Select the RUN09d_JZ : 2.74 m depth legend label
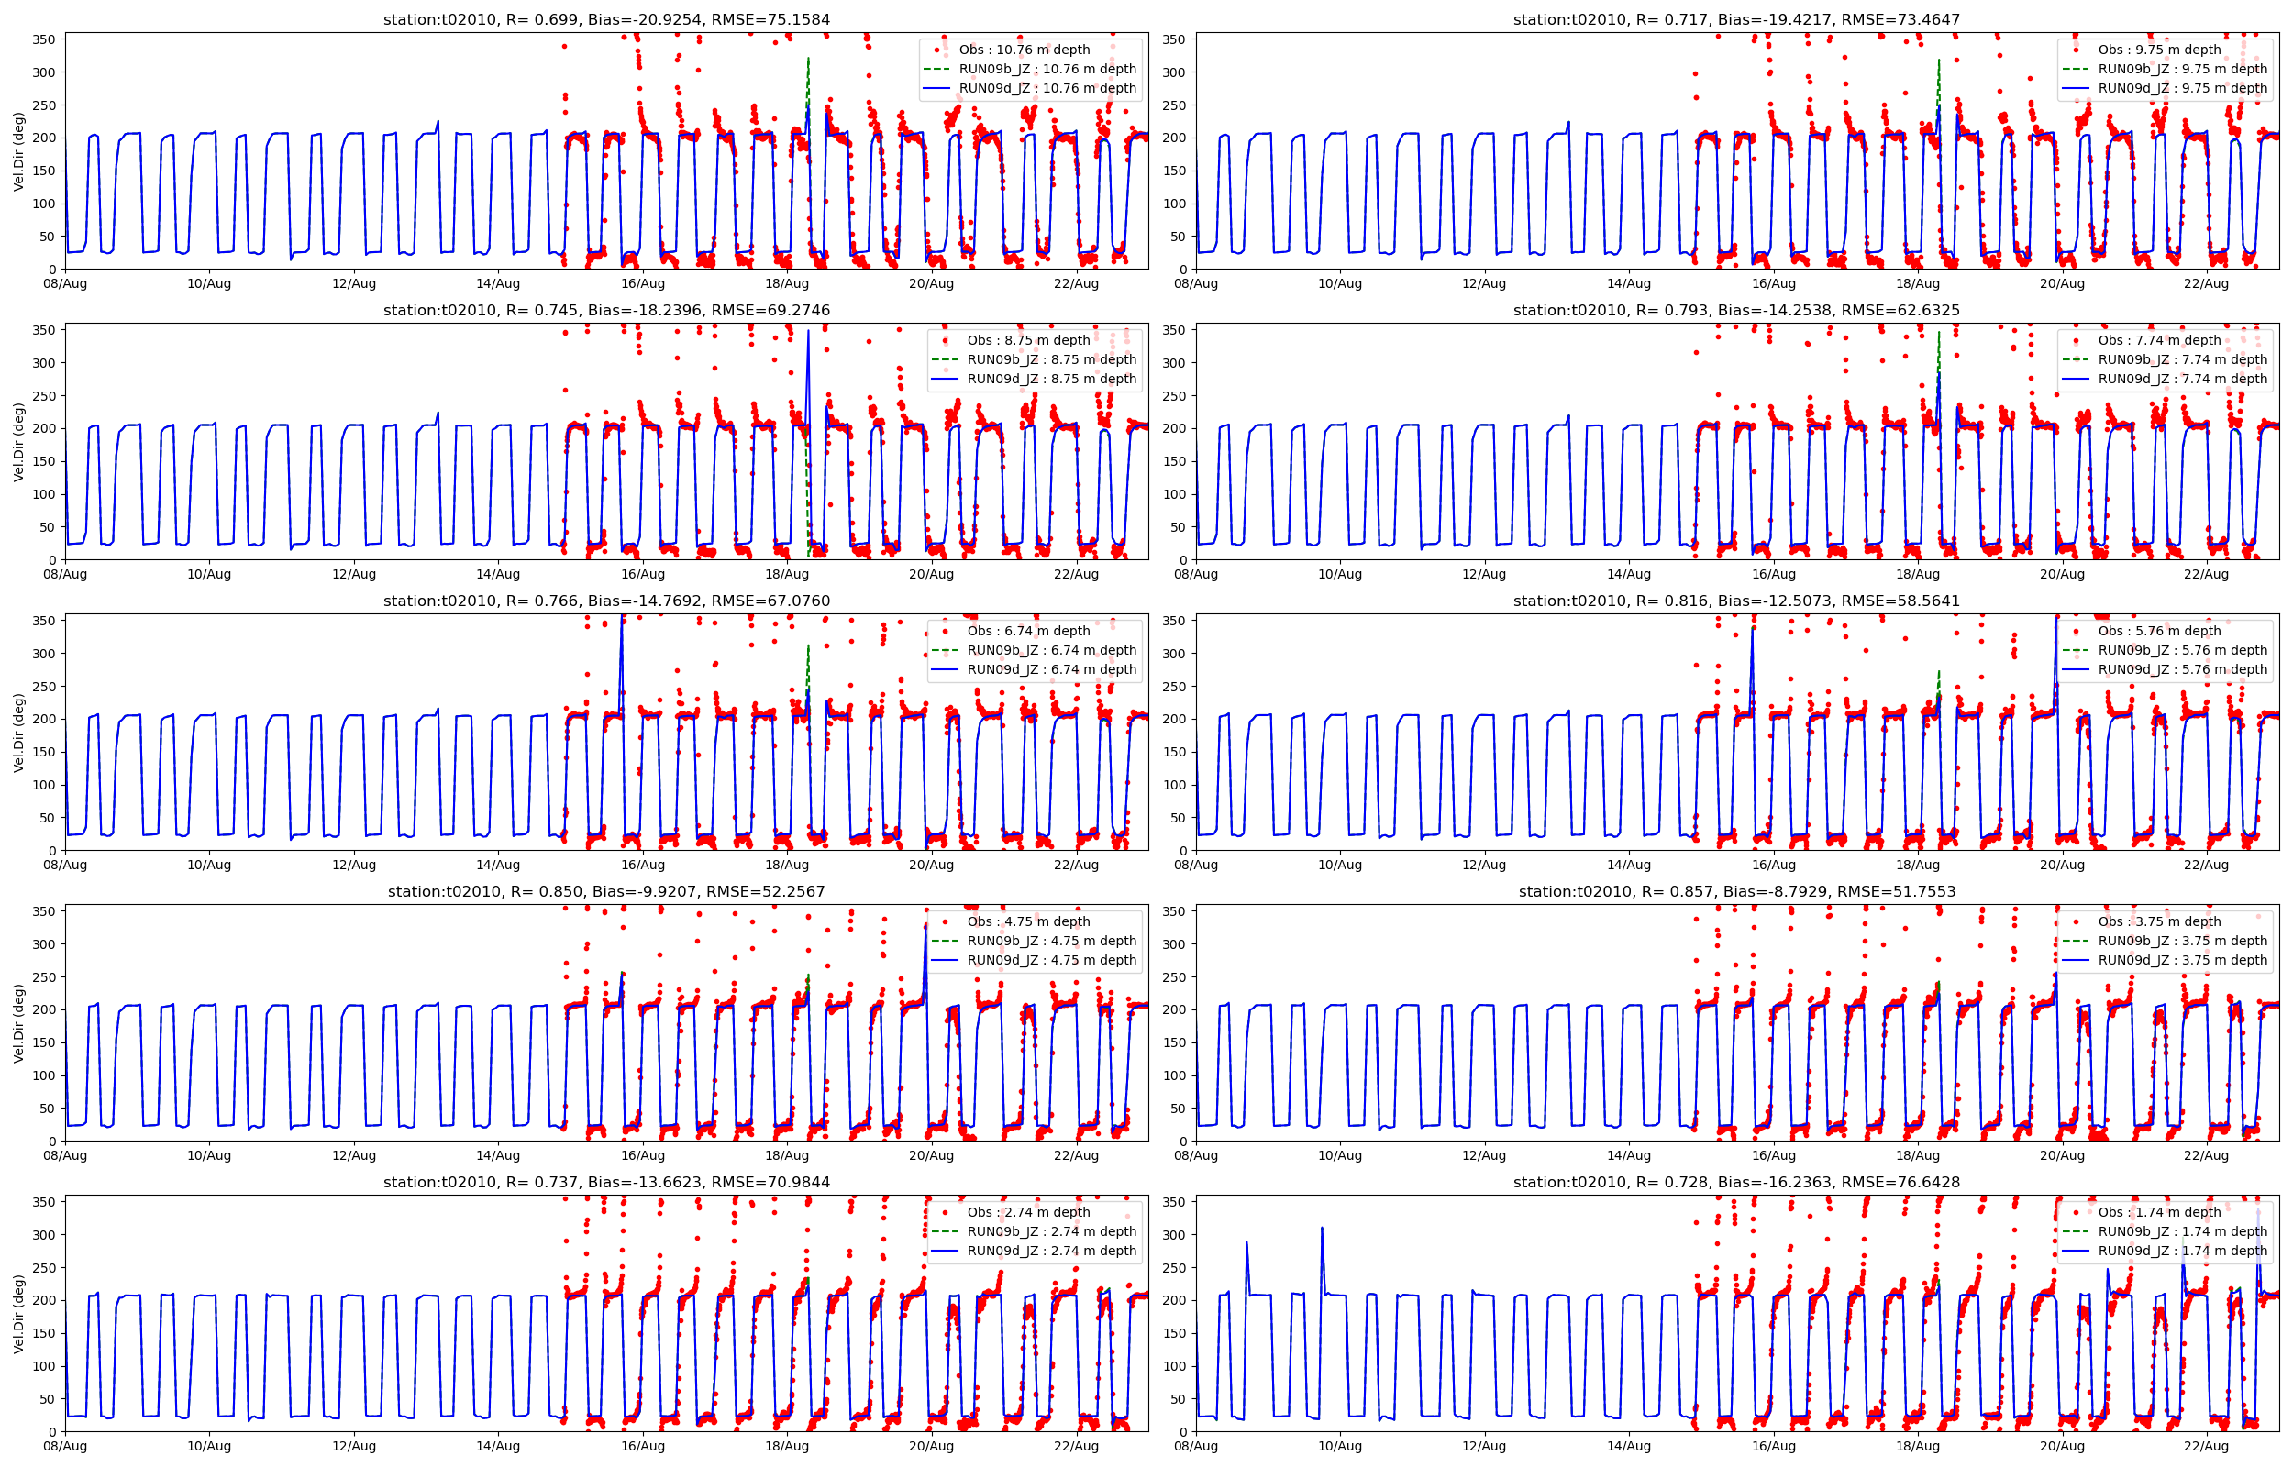The image size is (2293, 1467). point(1052,1251)
